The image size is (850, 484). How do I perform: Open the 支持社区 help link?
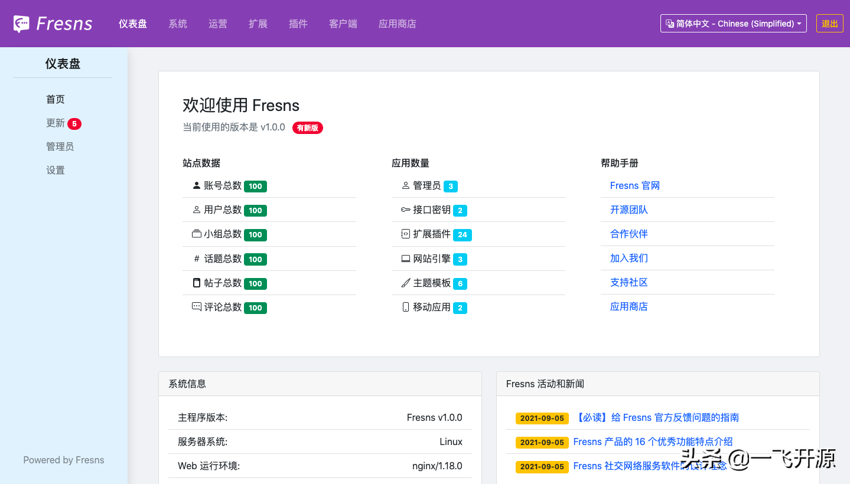pos(629,282)
